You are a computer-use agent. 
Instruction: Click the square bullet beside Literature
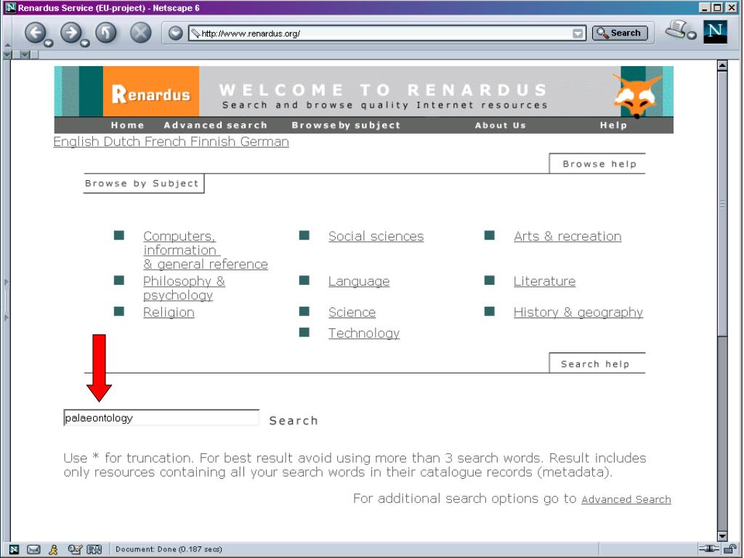coord(489,280)
